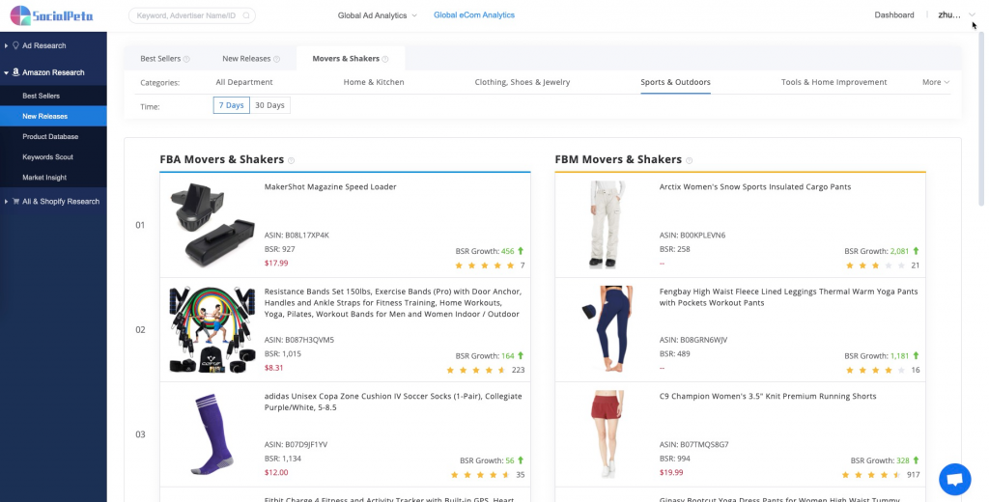
Task: Click the $17.99 price
Action: pyautogui.click(x=276, y=263)
